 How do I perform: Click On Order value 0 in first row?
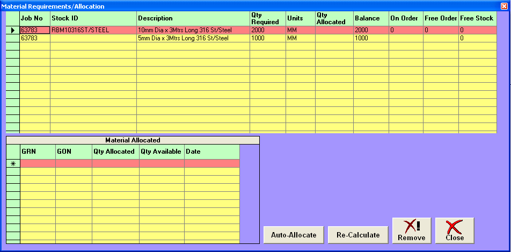(406, 30)
